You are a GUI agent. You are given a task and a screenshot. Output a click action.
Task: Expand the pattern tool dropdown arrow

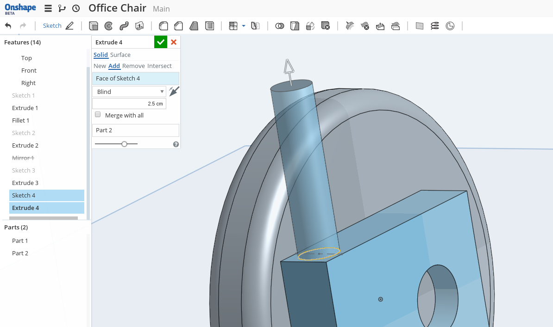[x=244, y=26]
